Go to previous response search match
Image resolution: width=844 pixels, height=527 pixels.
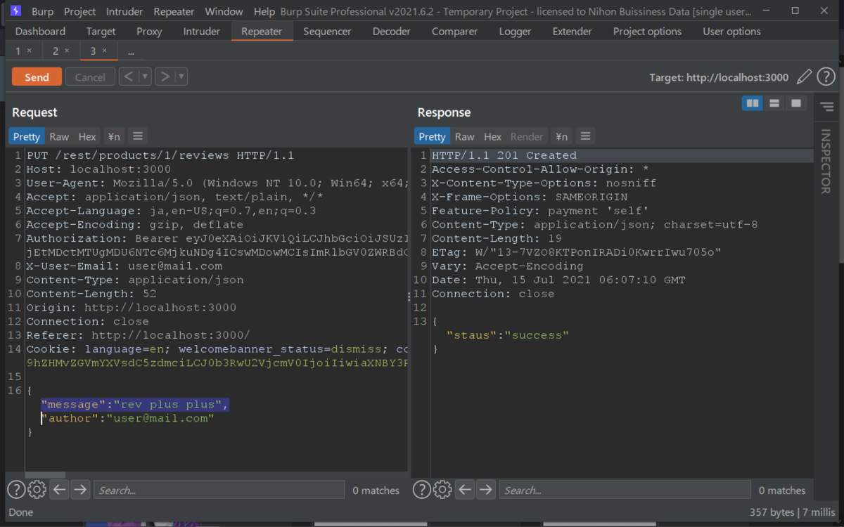[x=464, y=490]
